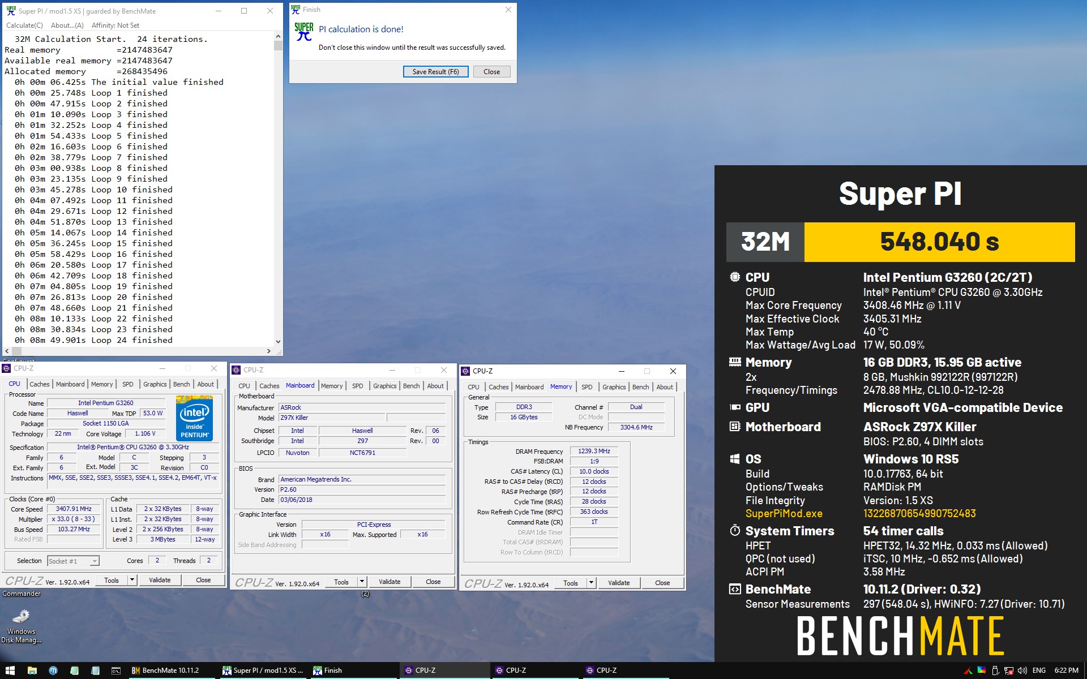Open the About...(A) menu in Super PI
Image resolution: width=1087 pixels, height=679 pixels.
point(67,25)
